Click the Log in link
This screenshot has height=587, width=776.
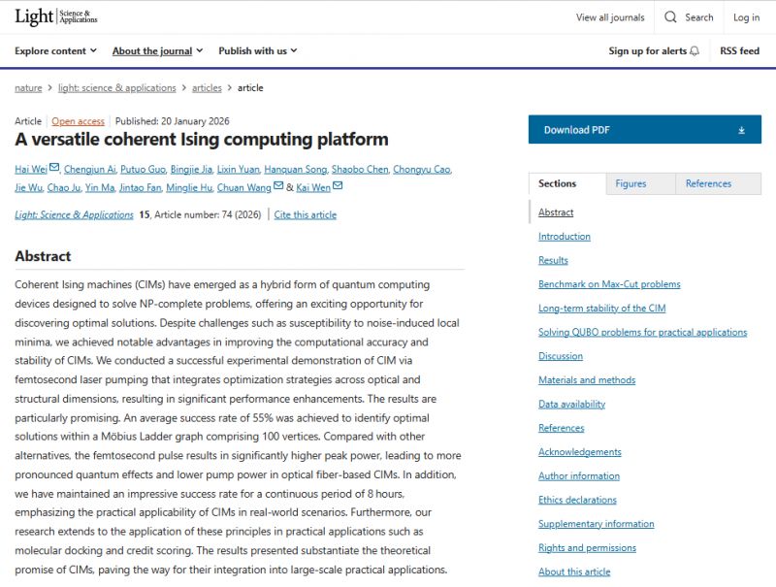pyautogui.click(x=746, y=17)
